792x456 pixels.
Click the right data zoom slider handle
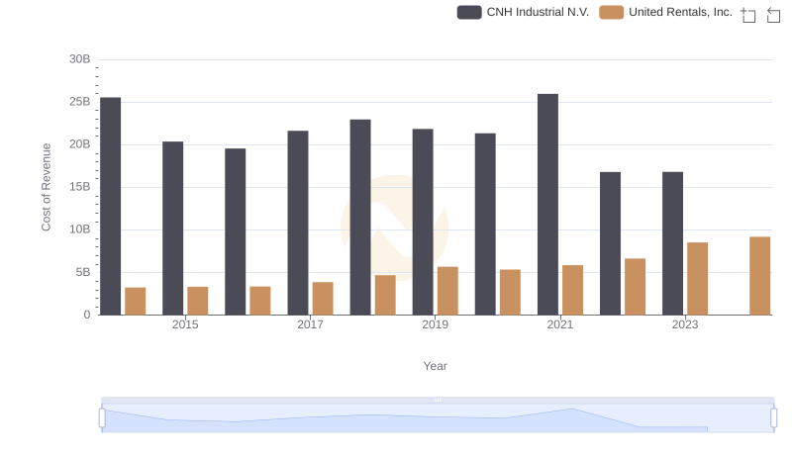(773, 417)
